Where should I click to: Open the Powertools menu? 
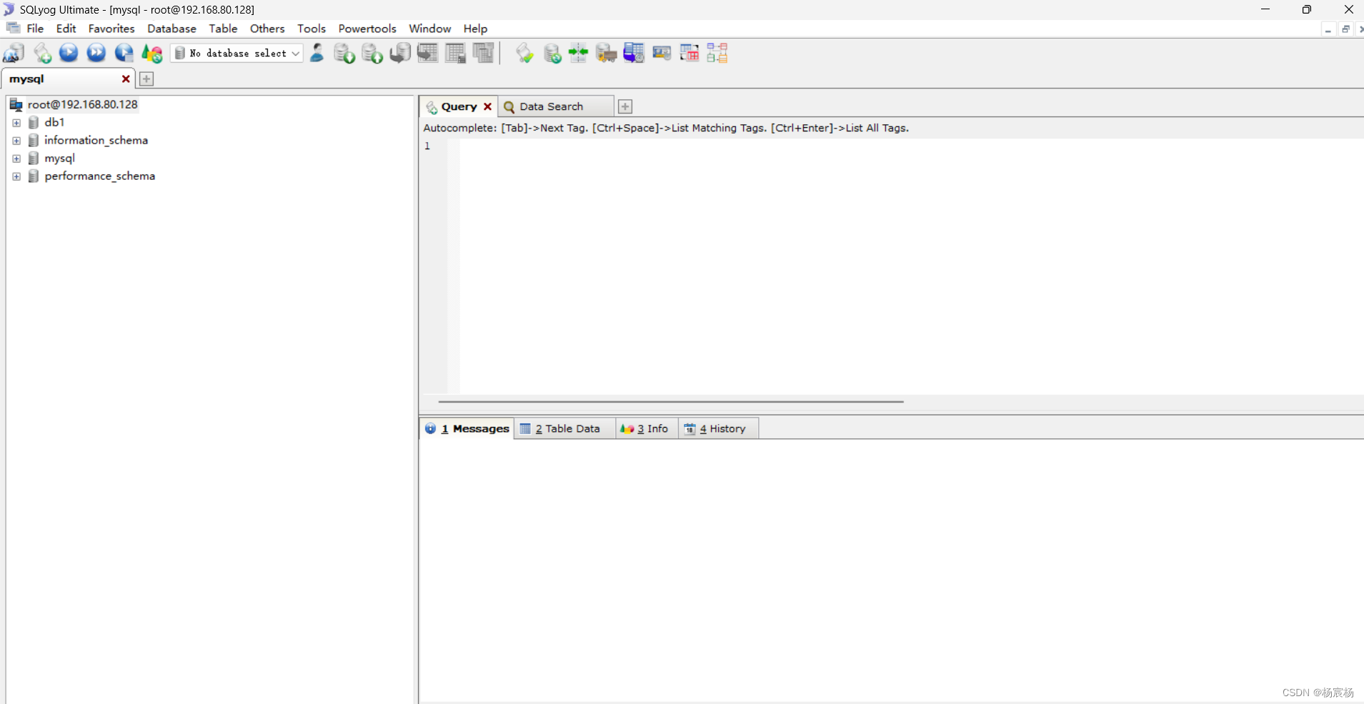[x=367, y=29]
